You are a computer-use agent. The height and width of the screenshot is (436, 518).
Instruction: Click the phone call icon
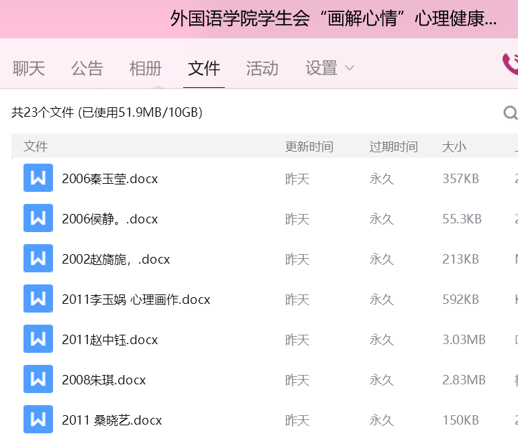(x=510, y=64)
